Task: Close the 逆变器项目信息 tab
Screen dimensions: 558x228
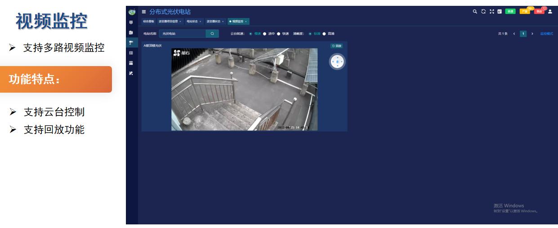Action: point(180,22)
